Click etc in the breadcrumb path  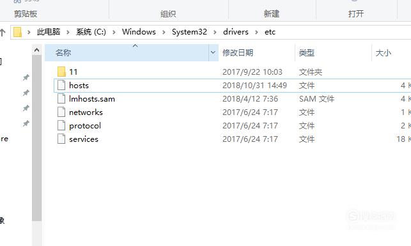click(x=270, y=32)
